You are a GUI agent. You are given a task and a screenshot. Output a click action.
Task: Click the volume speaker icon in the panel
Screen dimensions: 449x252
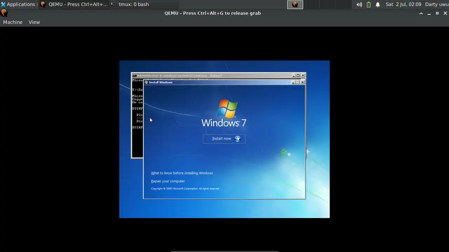(x=359, y=5)
